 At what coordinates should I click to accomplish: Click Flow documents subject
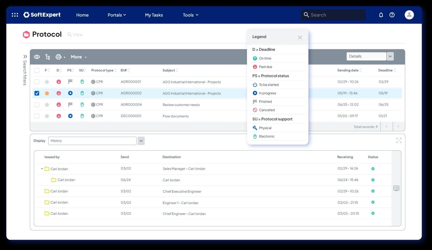tap(176, 116)
